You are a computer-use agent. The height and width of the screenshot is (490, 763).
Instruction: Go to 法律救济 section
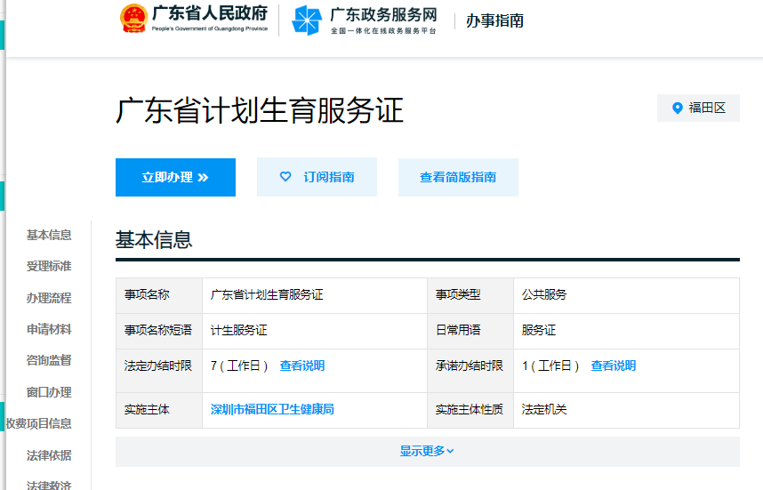pyautogui.click(x=49, y=485)
